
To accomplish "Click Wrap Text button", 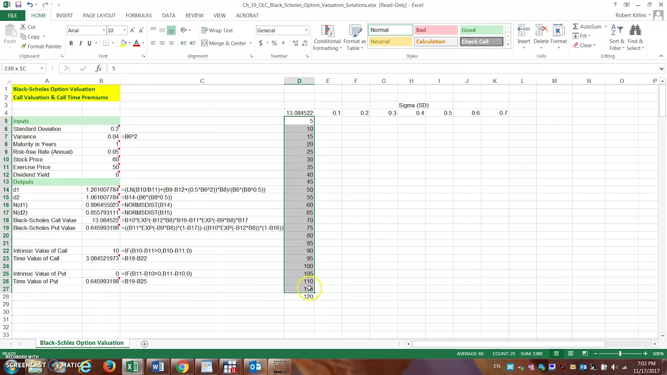I will pos(217,30).
